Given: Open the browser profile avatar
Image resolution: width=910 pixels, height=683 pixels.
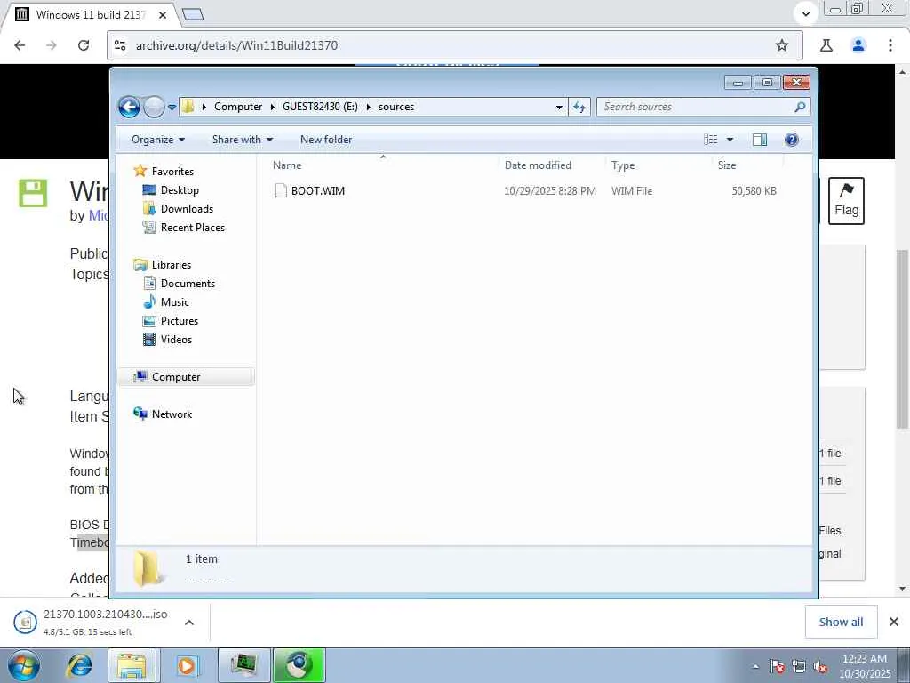Looking at the screenshot, I should (858, 45).
